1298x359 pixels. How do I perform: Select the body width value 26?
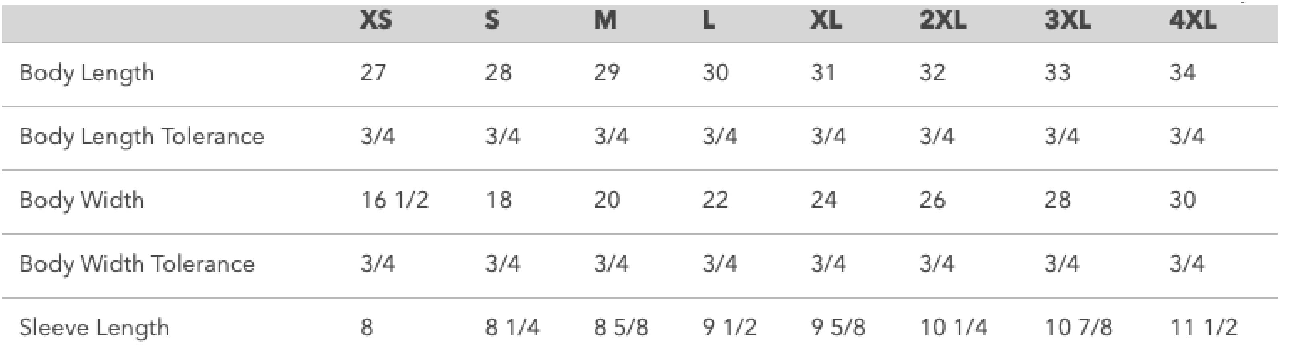(x=932, y=200)
